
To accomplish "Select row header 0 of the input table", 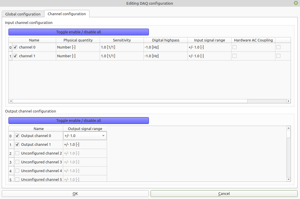I will pyautogui.click(x=11, y=47).
